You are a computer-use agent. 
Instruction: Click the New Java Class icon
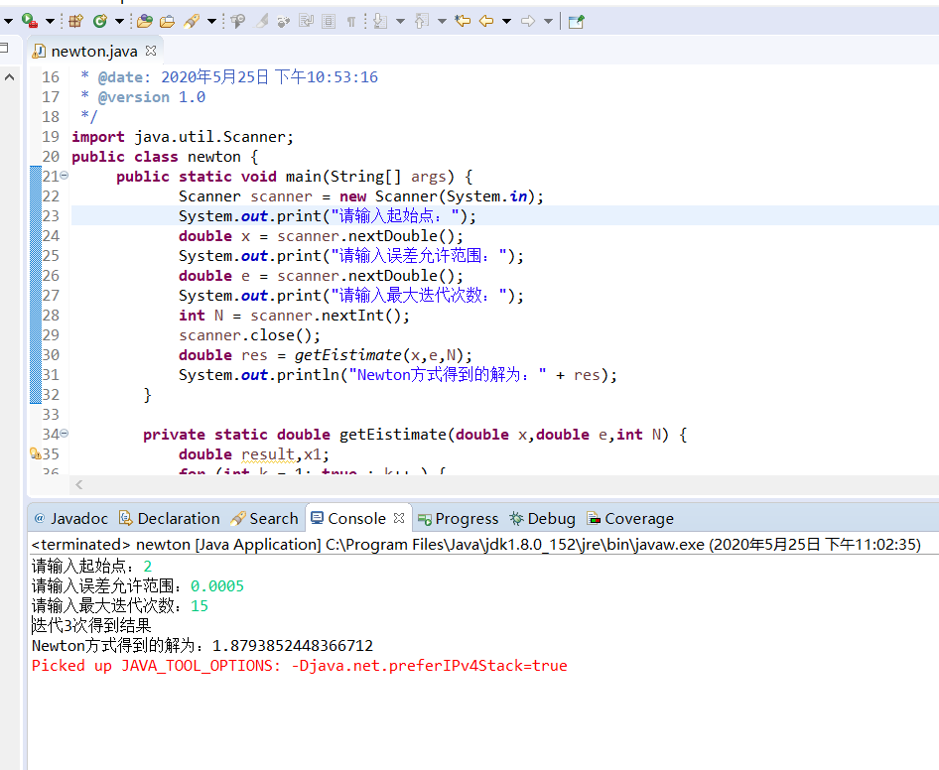[x=100, y=21]
